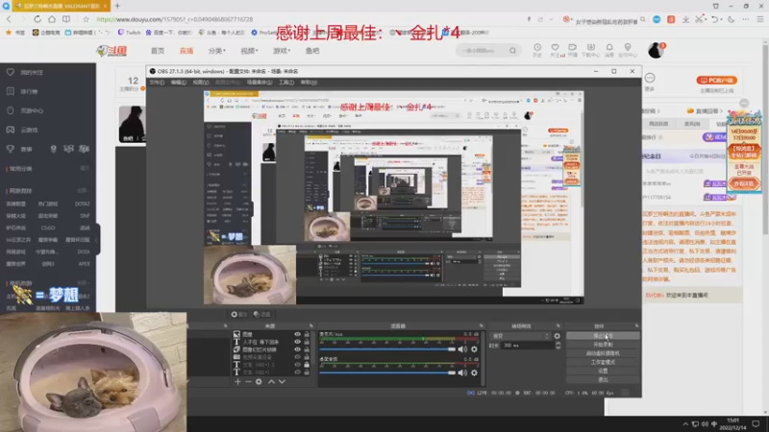Screen dimensions: 769x432
Task: Open the user avatar with the notification badge
Action: (x=657, y=50)
